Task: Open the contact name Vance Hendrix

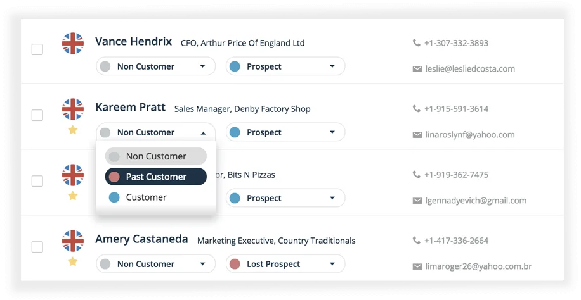Action: pos(133,41)
